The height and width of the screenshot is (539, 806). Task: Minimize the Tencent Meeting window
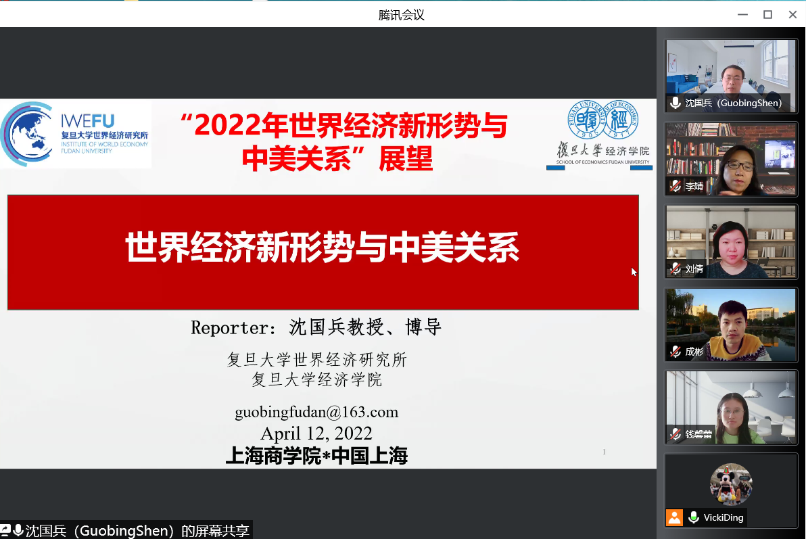tap(742, 14)
